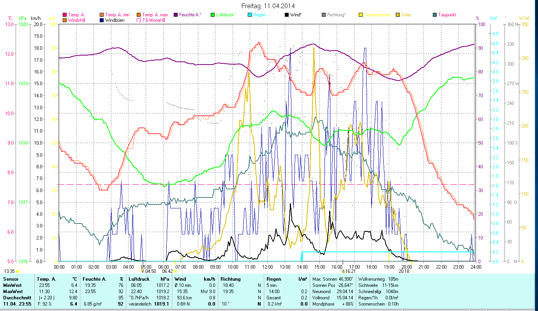Click the black Wind* legend swatch
Image resolution: width=538 pixels, height=311 pixels.
[286, 15]
